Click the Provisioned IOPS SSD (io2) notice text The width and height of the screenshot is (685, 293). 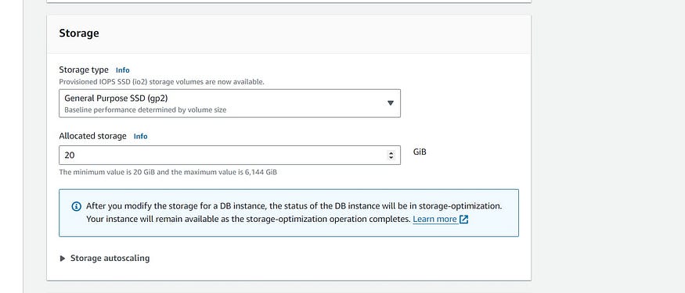click(161, 81)
